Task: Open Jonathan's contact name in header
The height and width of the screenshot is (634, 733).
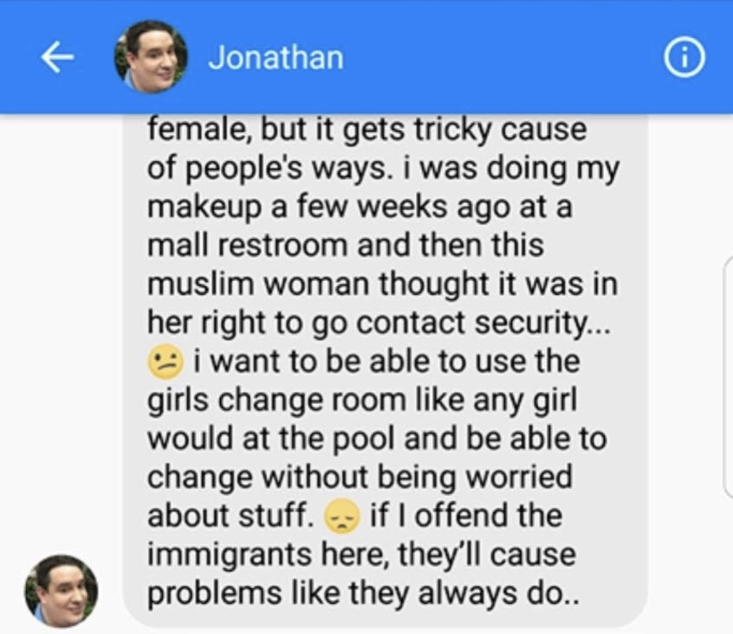Action: point(276,58)
